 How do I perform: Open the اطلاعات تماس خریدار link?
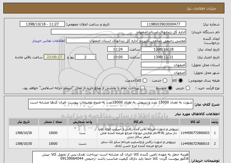[x=49, y=41]
